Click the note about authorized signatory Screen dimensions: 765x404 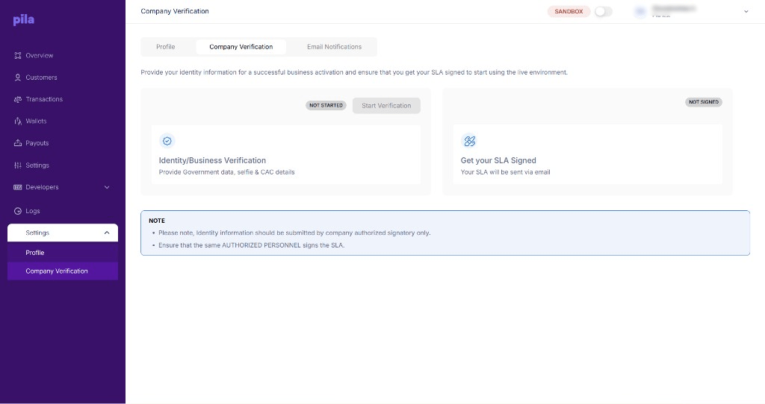point(294,233)
